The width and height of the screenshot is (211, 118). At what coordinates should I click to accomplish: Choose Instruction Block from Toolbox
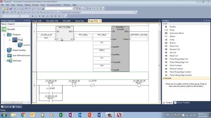click(177, 33)
